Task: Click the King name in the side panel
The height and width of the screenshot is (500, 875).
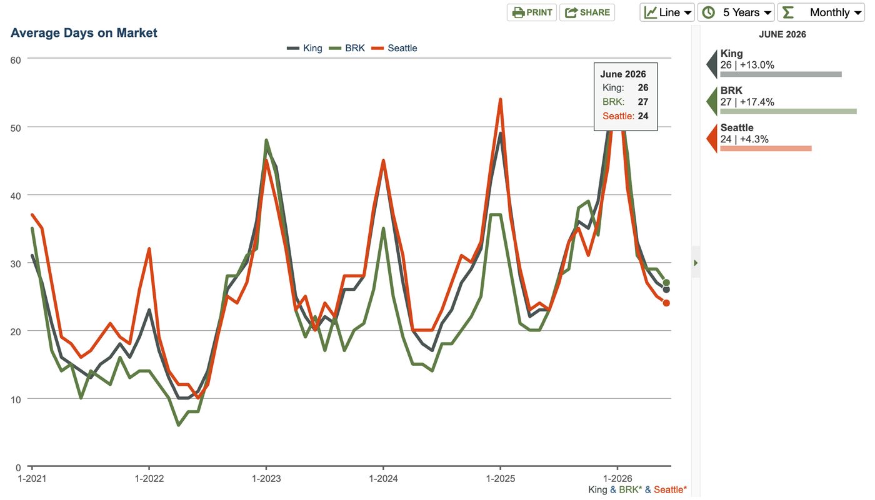Action: coord(731,54)
